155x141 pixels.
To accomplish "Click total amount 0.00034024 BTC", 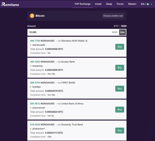I will point(54,112).
